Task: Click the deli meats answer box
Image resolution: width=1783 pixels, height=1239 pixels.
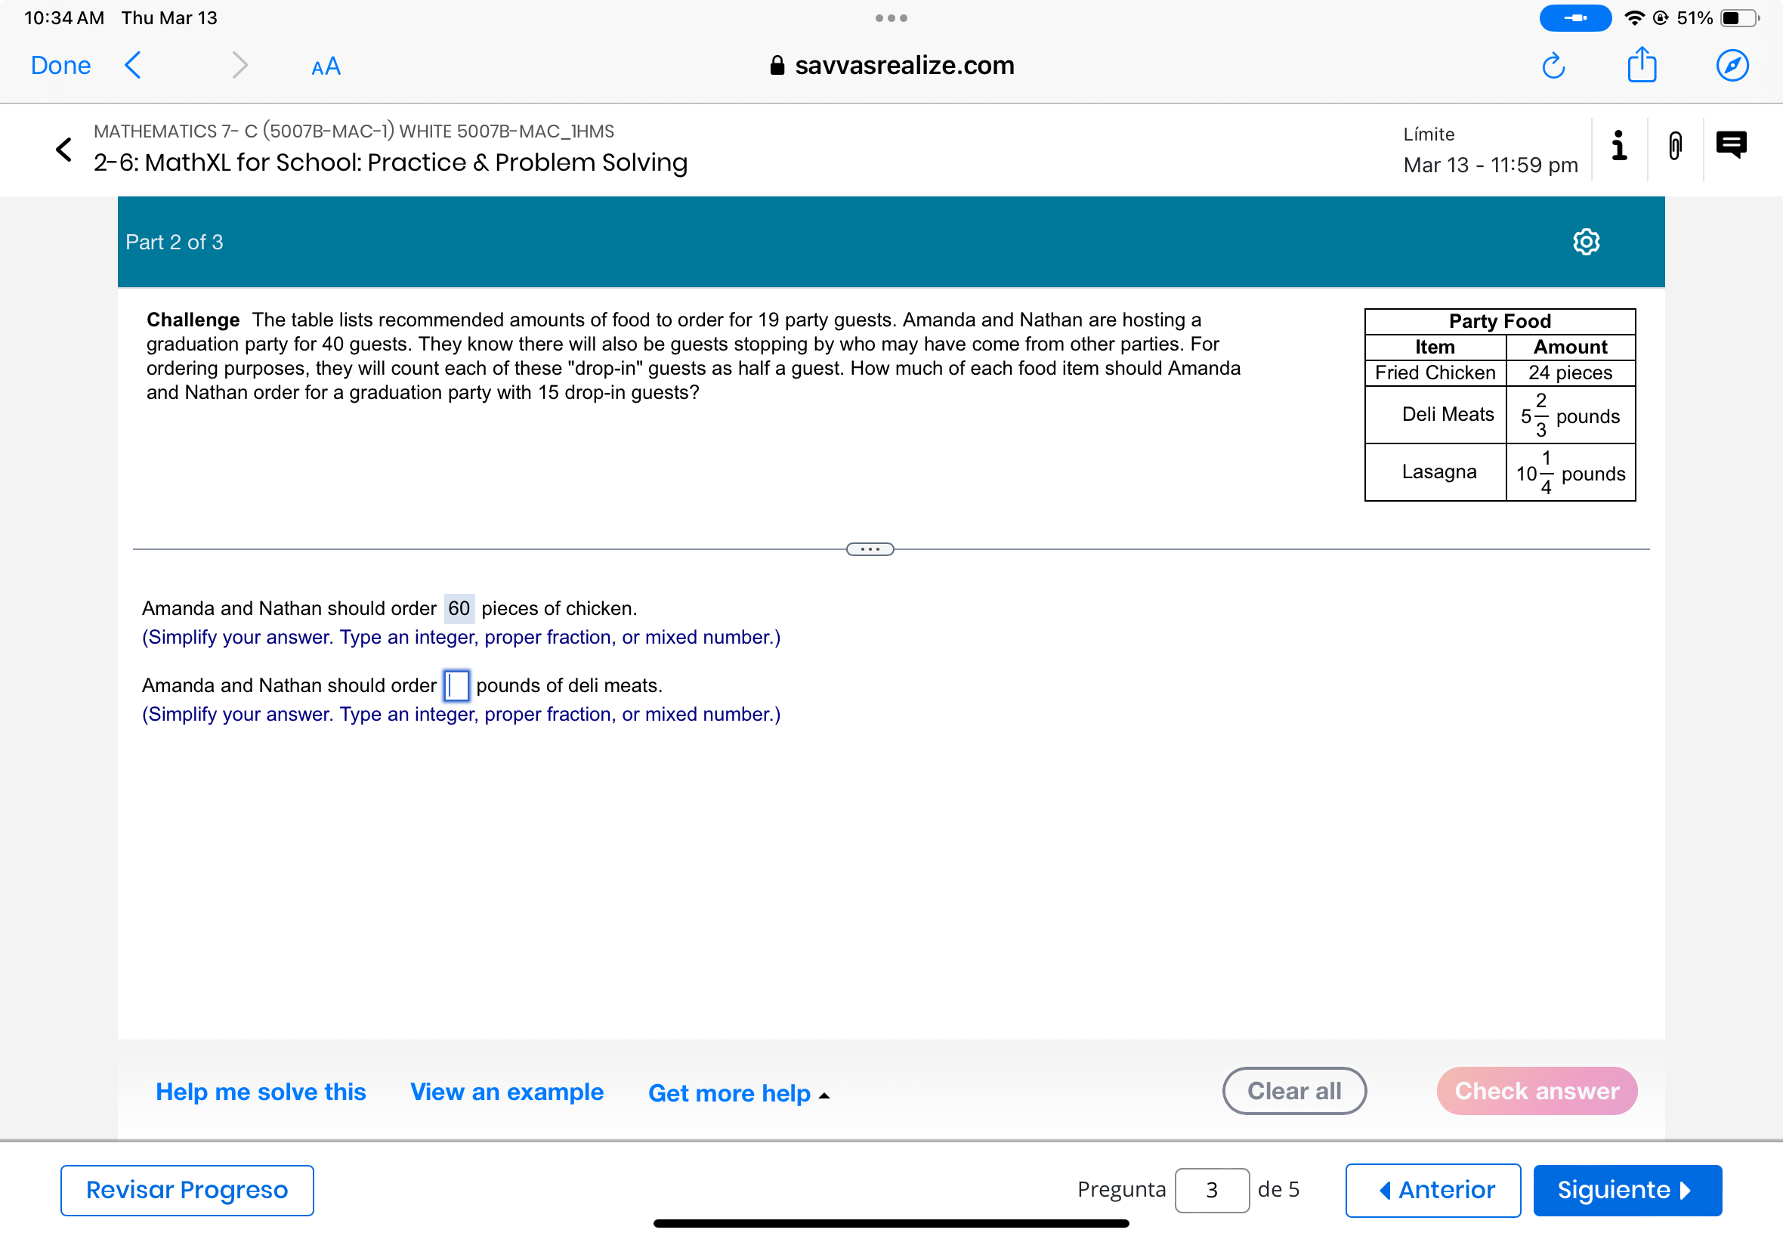Action: [456, 685]
